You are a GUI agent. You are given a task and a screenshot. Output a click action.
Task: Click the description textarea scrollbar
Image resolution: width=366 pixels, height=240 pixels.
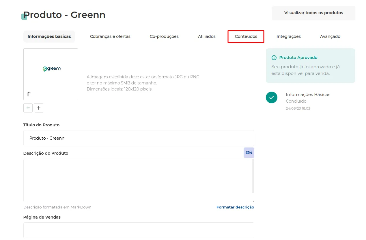253,176
